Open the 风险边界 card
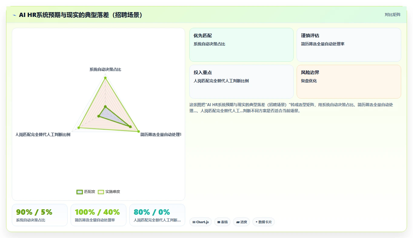Image resolution: width=413 pixels, height=238 pixels. [x=349, y=82]
